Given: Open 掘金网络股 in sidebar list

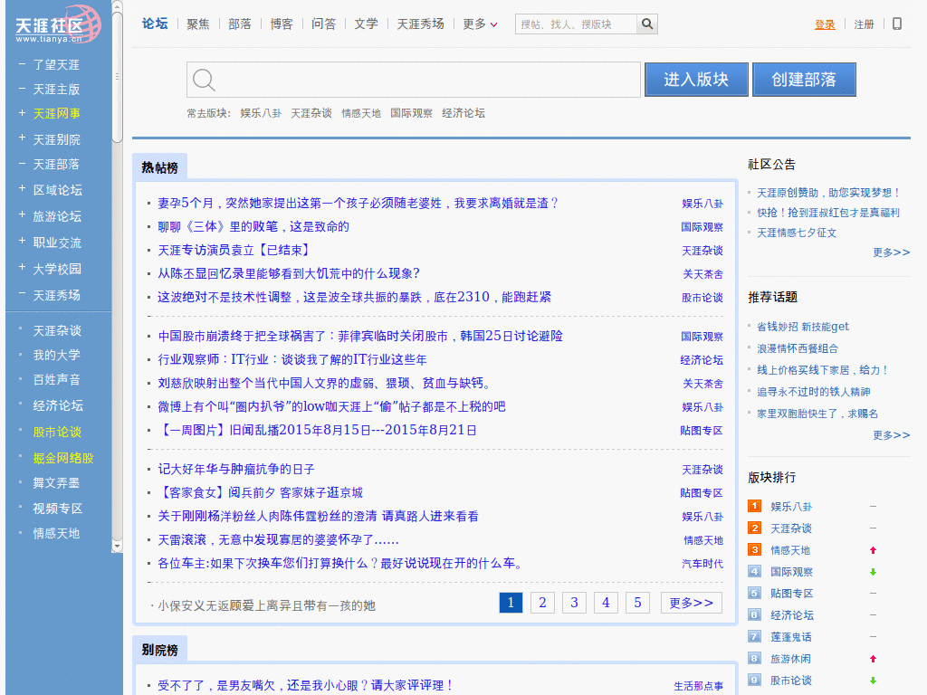Looking at the screenshot, I should [63, 458].
